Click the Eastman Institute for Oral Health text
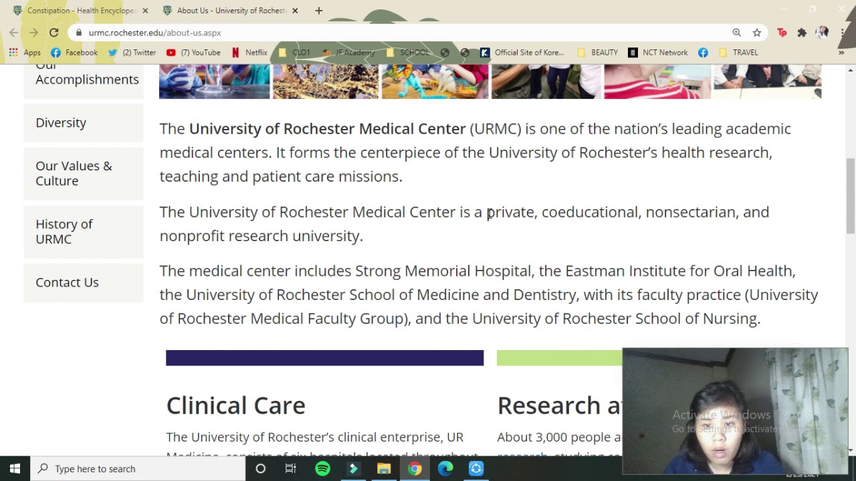The image size is (856, 481). tap(679, 271)
